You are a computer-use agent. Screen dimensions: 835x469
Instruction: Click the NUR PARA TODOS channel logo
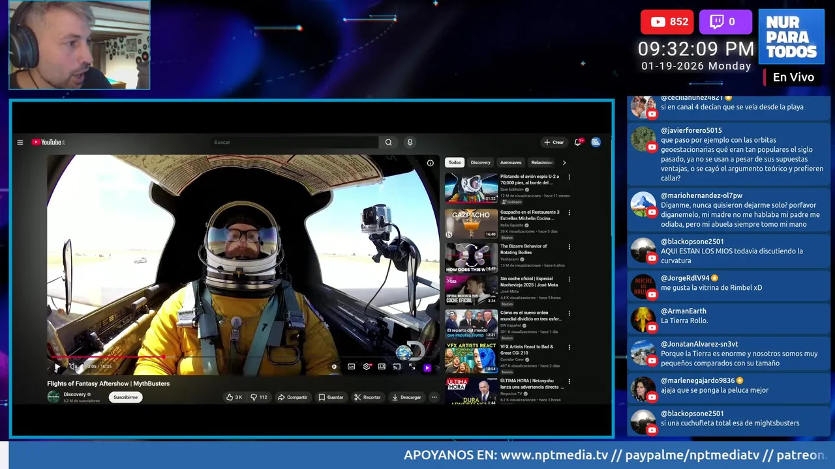(791, 36)
